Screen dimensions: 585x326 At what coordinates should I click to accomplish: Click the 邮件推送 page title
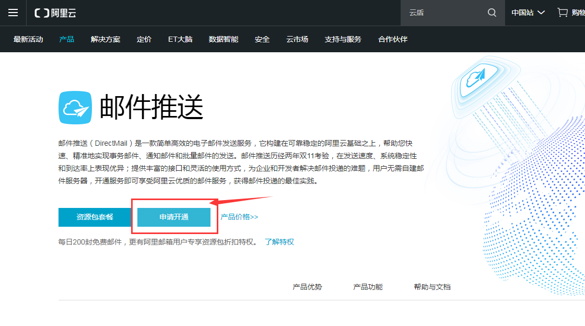pos(151,108)
